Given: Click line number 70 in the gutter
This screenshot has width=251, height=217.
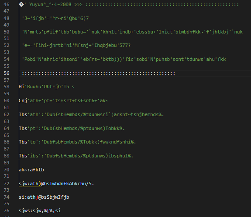Looking at the screenshot, I should click(7, 170).
